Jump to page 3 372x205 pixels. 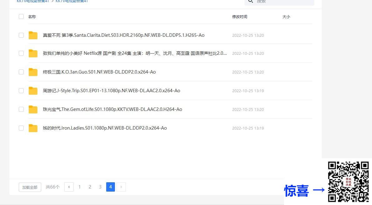click(x=100, y=187)
